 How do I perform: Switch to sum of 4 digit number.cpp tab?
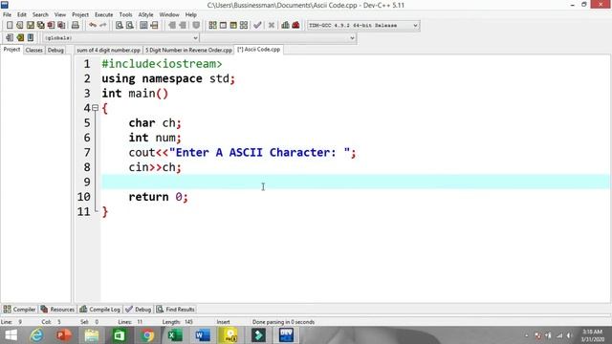tap(108, 50)
